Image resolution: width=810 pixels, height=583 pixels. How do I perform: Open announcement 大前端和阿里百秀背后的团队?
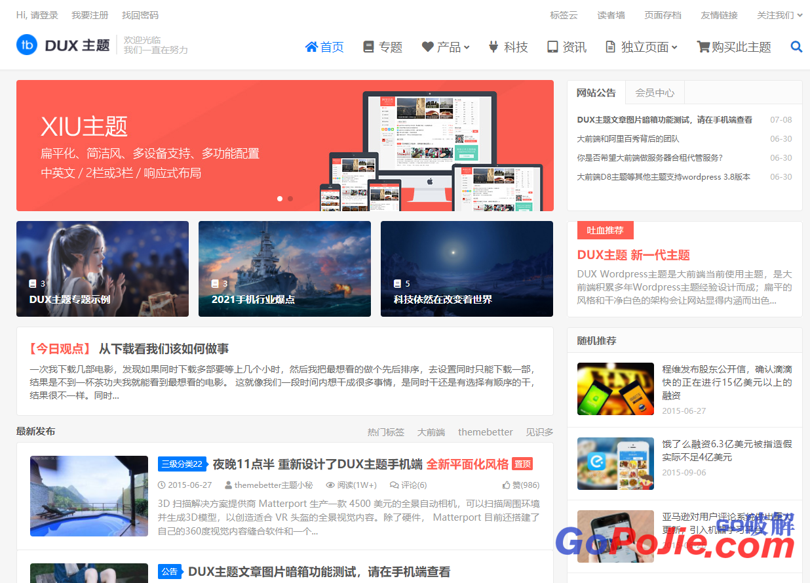tap(628, 139)
